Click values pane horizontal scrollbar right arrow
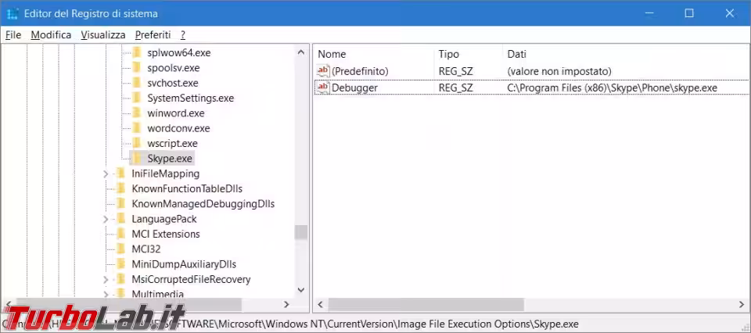The image size is (751, 333). [742, 304]
